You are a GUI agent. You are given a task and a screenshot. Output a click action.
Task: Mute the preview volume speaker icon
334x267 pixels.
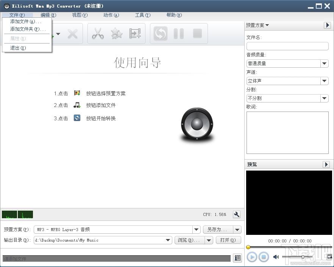point(276,257)
